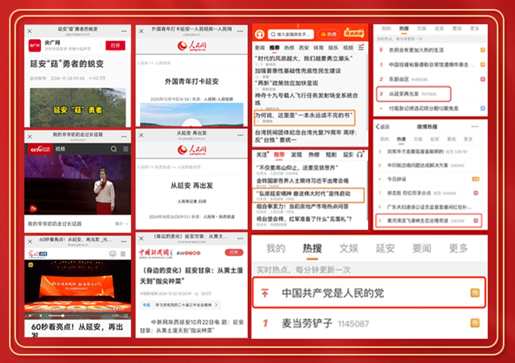Select hot search item 中国共产党是人民的党
515x363 pixels.
tap(369, 293)
